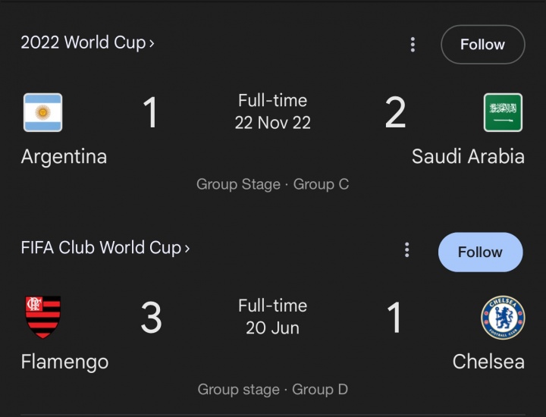This screenshot has height=417, width=546.
Task: Click Argentina's score of 1
Action: click(150, 114)
